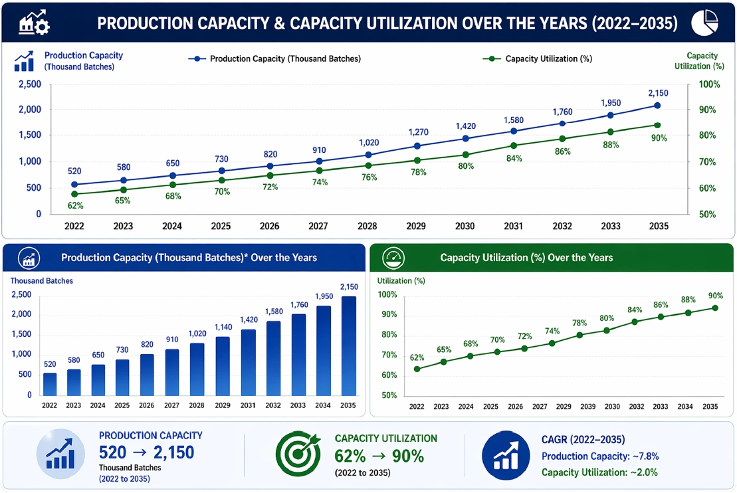The image size is (737, 493).
Task: Click the growth chart icon beside 520 → 2,150
Action: coord(60,454)
